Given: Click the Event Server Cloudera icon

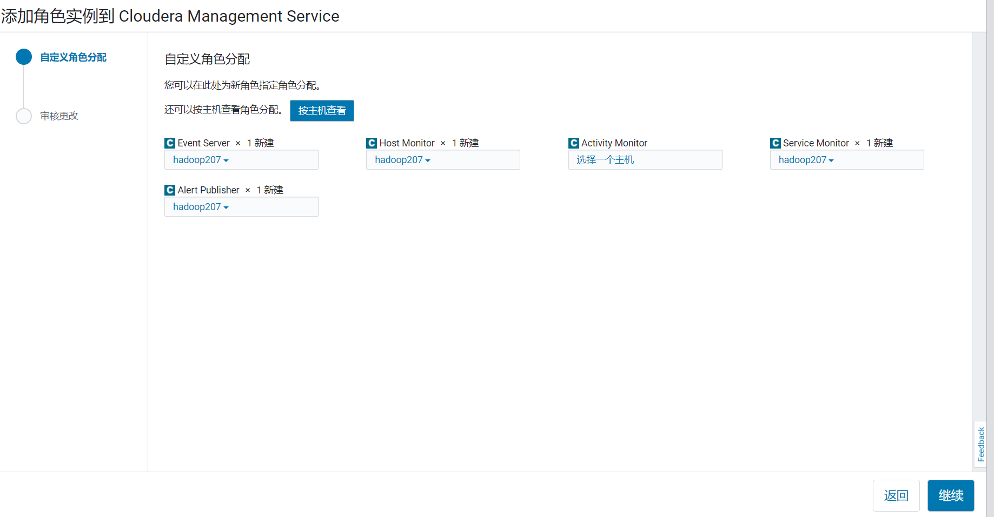Looking at the screenshot, I should point(170,143).
